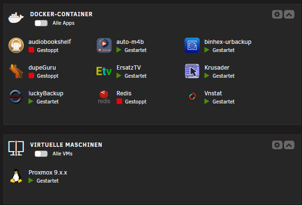Open the auto-m4b container icon

(104, 45)
